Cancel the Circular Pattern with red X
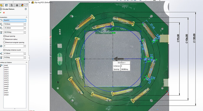The image size is (203, 111). tap(4, 13)
